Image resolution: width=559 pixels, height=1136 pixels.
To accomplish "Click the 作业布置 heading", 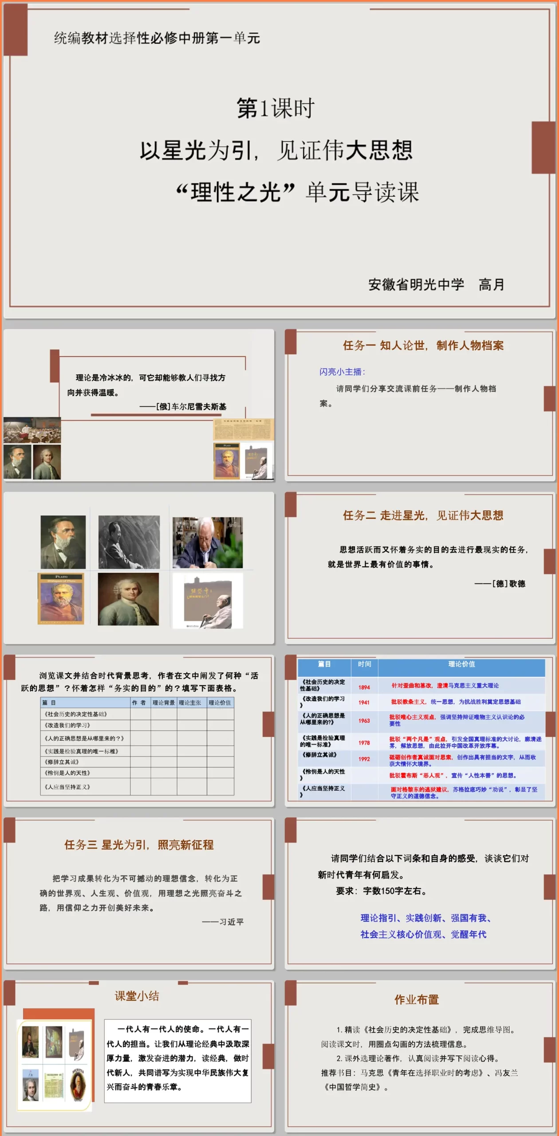I will 417,999.
